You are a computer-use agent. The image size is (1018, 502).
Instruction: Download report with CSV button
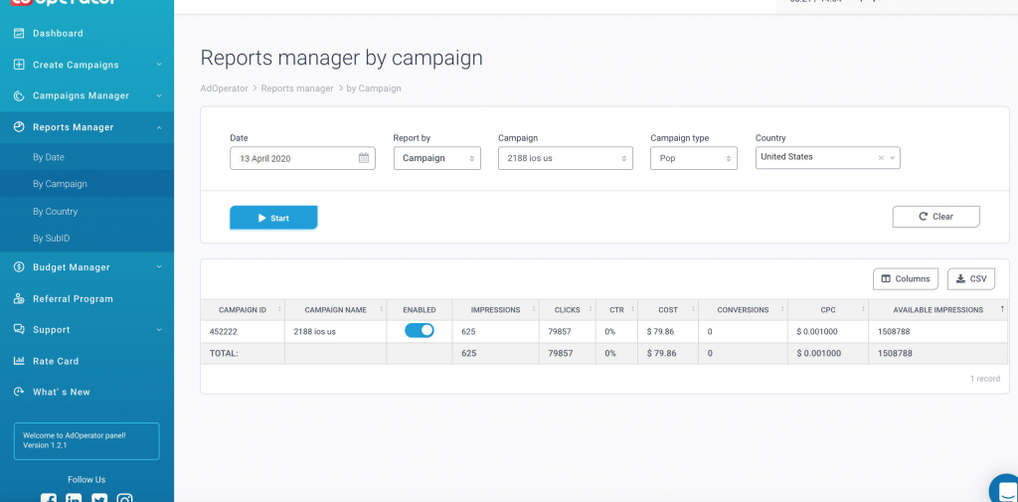point(970,279)
